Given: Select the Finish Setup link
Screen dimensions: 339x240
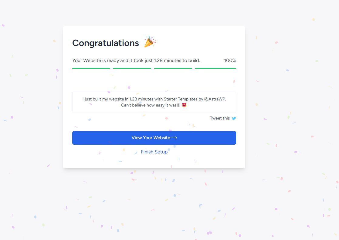Looking at the screenshot, I should coord(154,152).
